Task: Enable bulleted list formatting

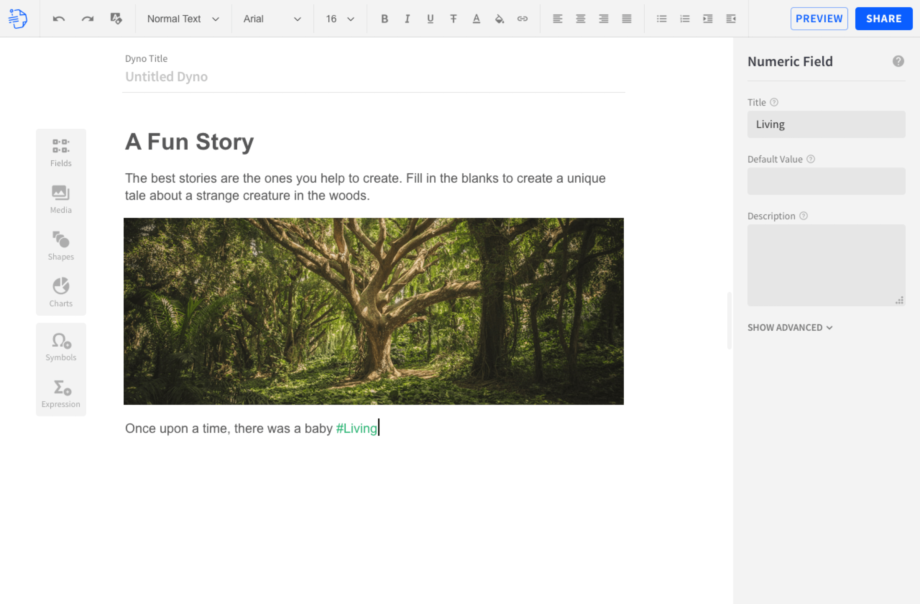Action: (662, 18)
